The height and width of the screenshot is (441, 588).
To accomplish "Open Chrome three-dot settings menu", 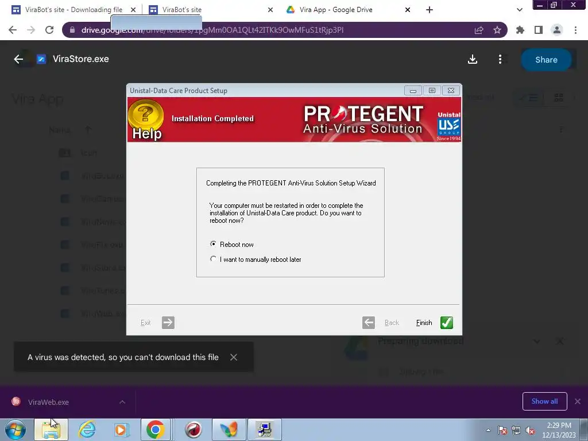I will 575,30.
